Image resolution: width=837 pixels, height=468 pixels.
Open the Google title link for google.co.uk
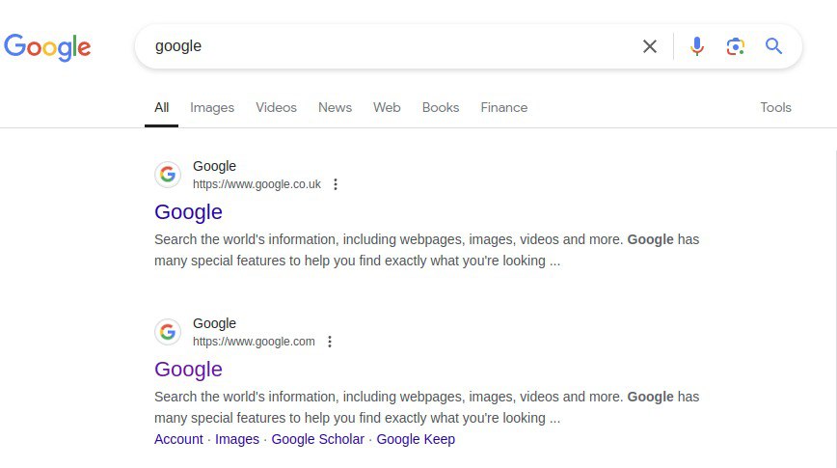click(x=188, y=212)
